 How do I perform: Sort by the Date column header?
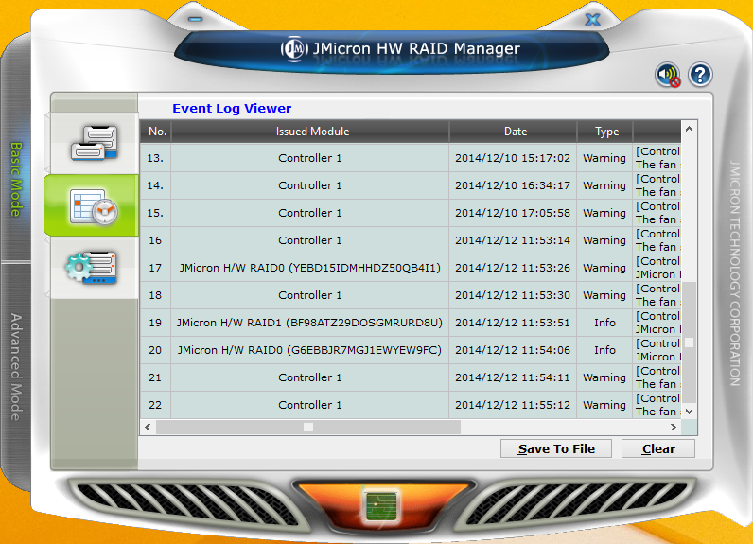click(513, 132)
